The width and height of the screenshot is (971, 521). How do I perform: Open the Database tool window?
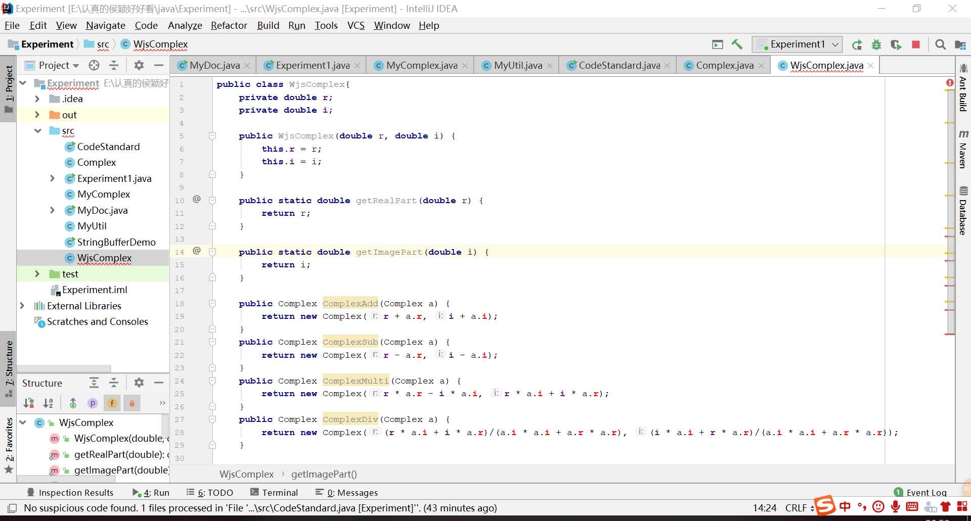point(963,211)
